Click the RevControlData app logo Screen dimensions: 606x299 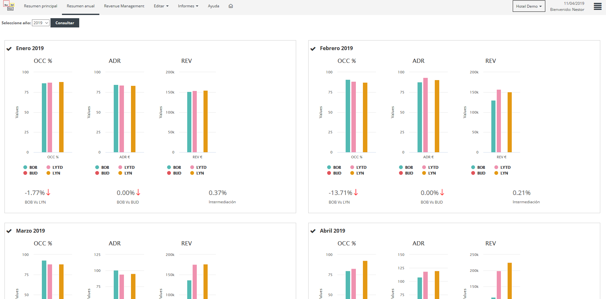(9, 6)
